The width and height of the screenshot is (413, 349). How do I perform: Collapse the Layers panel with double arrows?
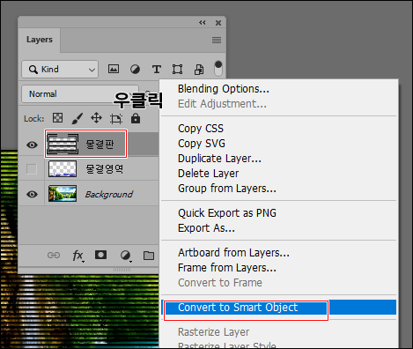pyautogui.click(x=203, y=23)
